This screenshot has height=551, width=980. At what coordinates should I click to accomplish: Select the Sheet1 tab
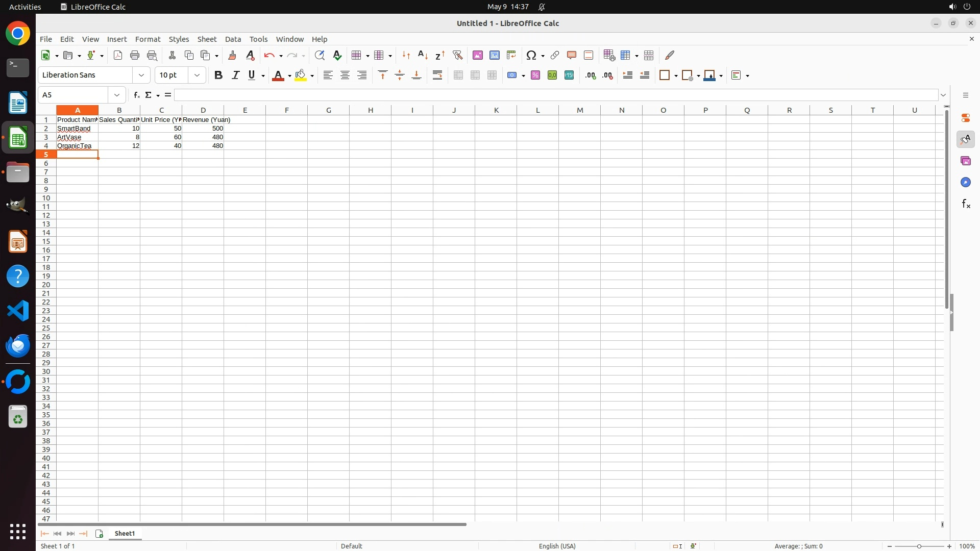pyautogui.click(x=125, y=533)
